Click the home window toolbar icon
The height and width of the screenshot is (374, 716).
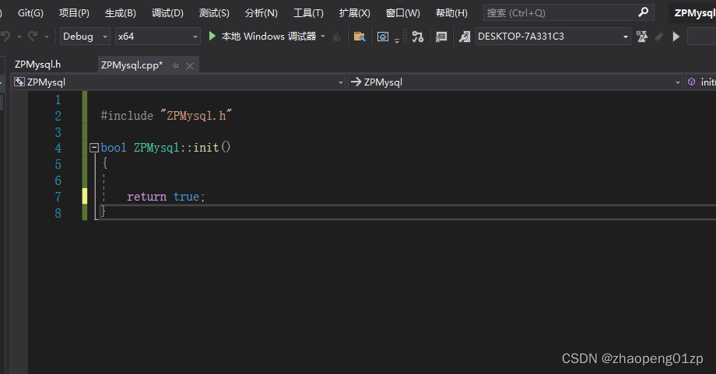tap(383, 37)
